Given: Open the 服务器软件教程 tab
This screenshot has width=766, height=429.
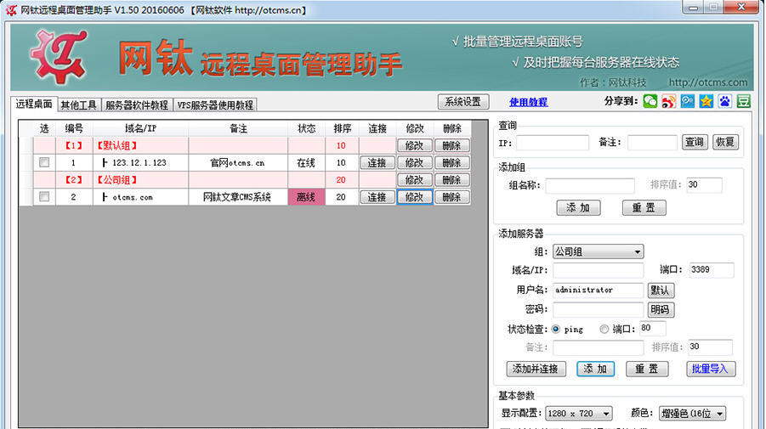Looking at the screenshot, I should (x=137, y=105).
